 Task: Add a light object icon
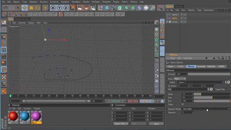click(x=146, y=8)
